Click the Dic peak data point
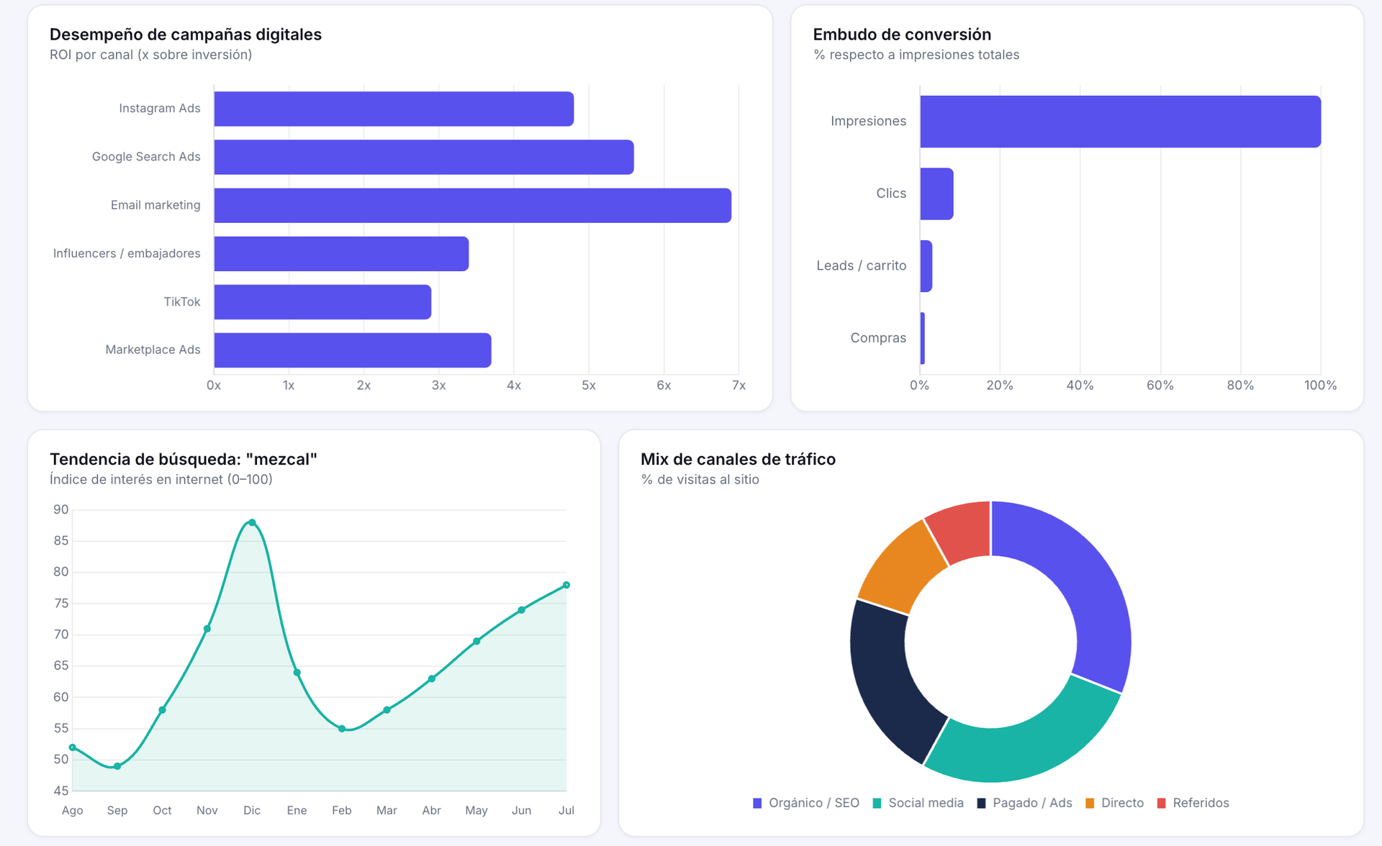This screenshot has width=1382, height=846. (252, 523)
